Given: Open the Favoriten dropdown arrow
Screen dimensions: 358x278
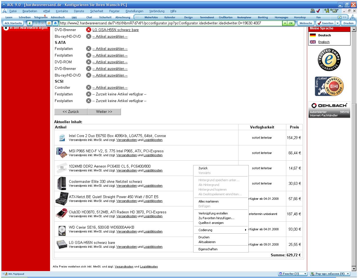Looking at the screenshot, I should click(338, 23).
